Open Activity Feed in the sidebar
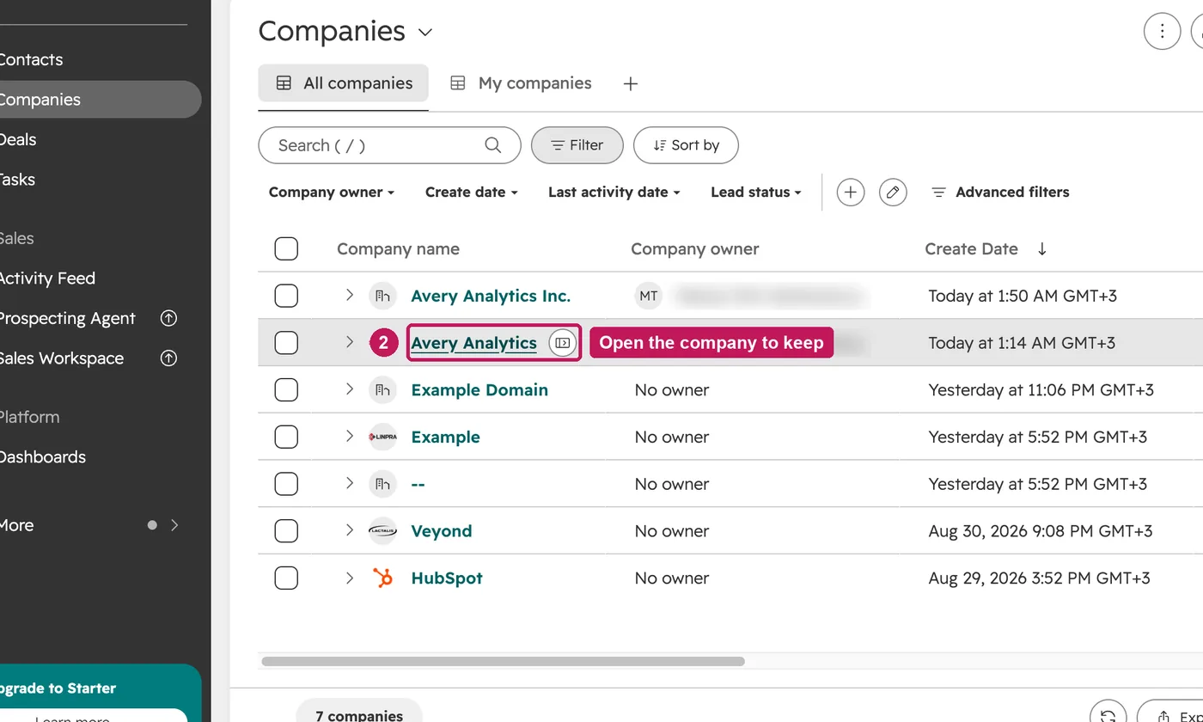 click(46, 278)
